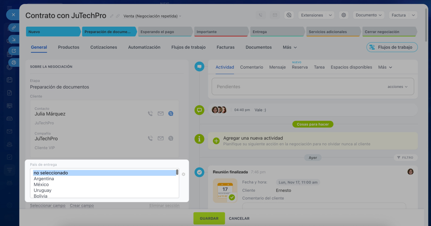Switch to the Productos tab
Image resolution: width=431 pixels, height=226 pixels.
tap(69, 47)
